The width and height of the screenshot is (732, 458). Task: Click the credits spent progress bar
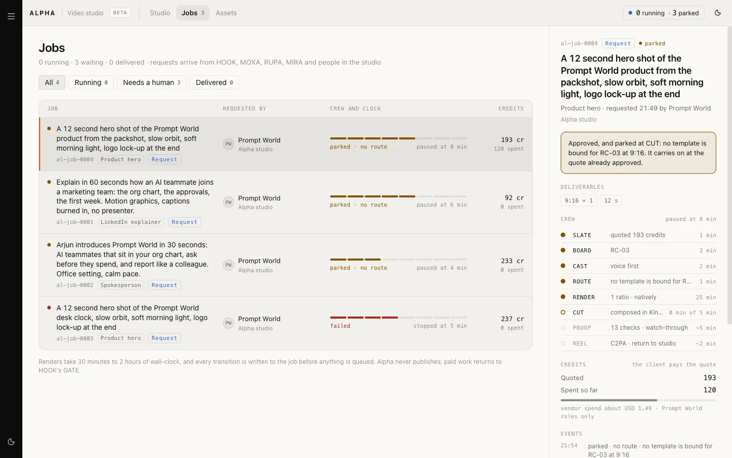638,400
